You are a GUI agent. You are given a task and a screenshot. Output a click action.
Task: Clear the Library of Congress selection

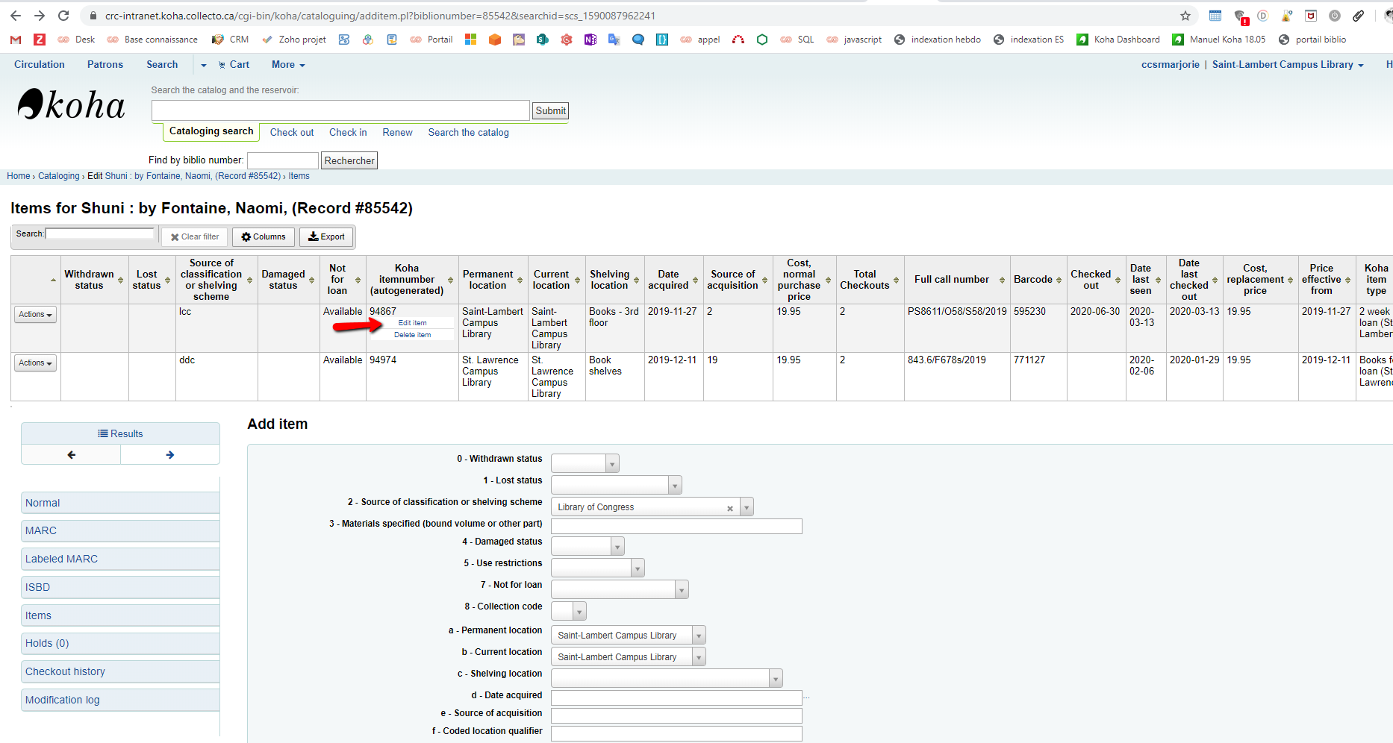click(729, 508)
